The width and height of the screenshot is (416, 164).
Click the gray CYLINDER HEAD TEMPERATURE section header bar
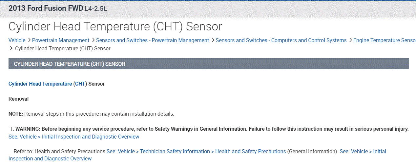point(209,64)
